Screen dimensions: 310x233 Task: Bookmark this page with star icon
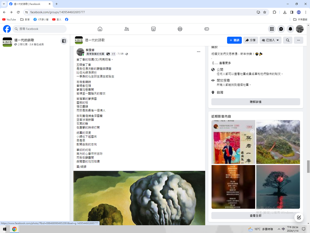(x=265, y=12)
